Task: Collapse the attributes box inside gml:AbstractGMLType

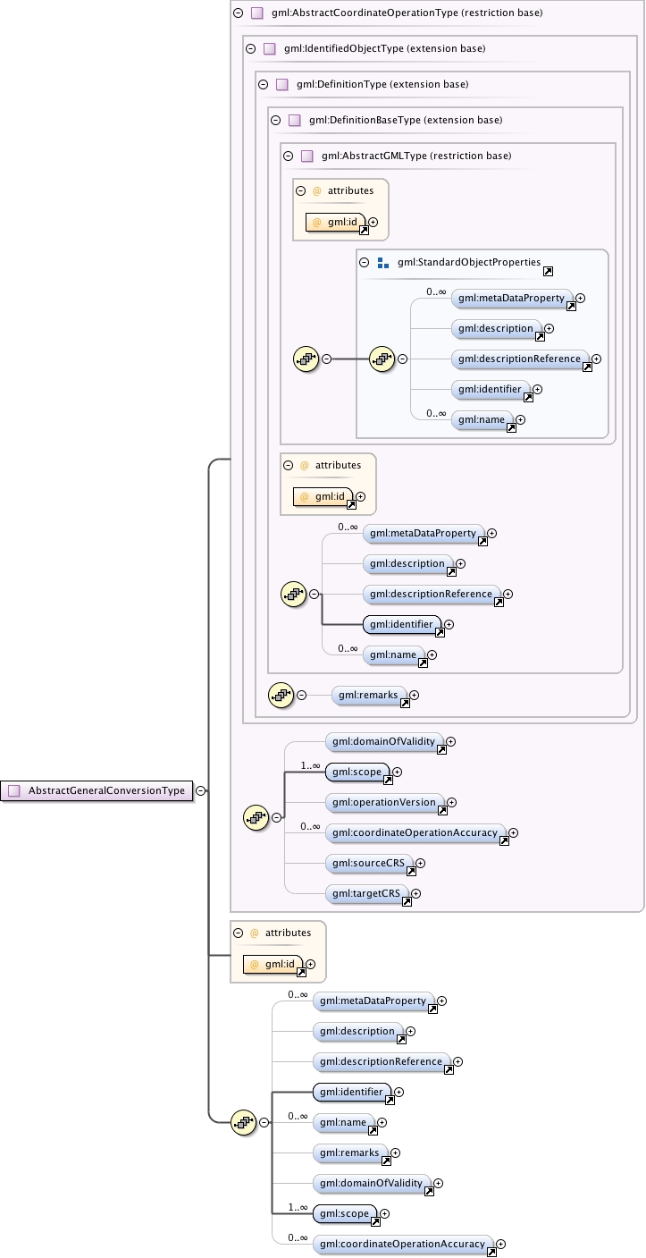Action: (x=300, y=190)
